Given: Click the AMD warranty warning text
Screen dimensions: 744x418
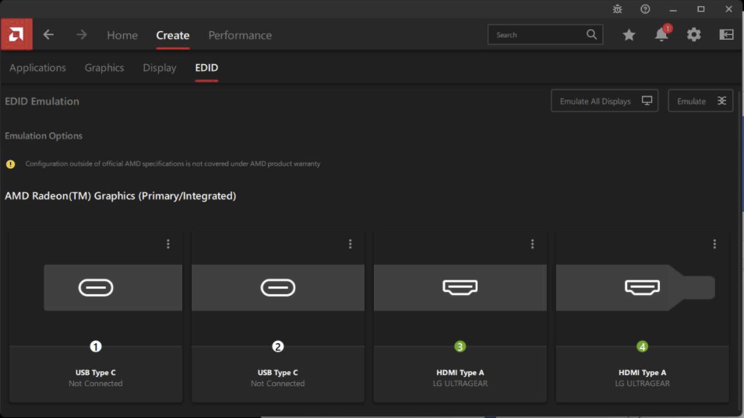Looking at the screenshot, I should 173,163.
